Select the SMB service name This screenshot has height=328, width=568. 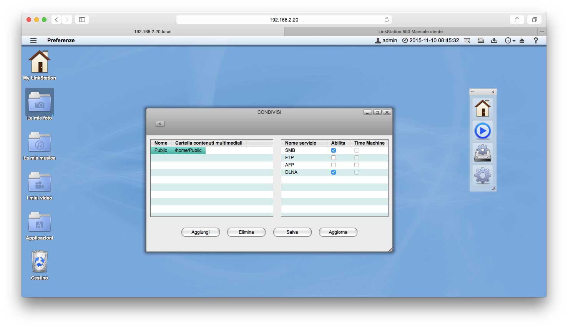pyautogui.click(x=290, y=150)
